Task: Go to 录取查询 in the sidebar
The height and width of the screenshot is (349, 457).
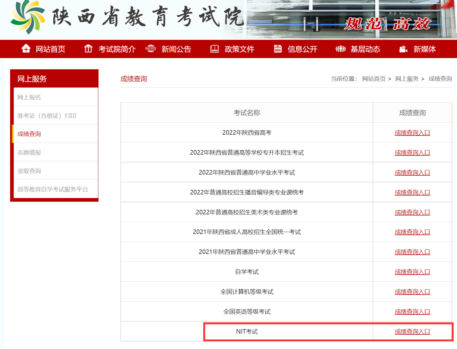Action: coord(29,171)
